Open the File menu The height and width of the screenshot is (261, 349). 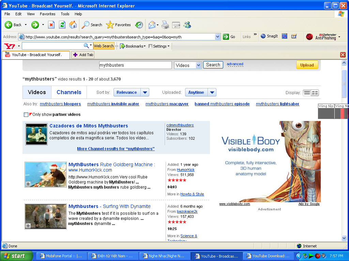(x=7, y=14)
